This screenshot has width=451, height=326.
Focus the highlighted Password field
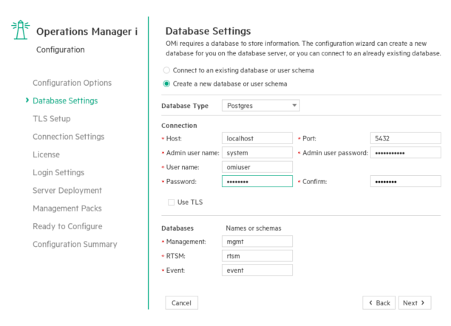257,181
